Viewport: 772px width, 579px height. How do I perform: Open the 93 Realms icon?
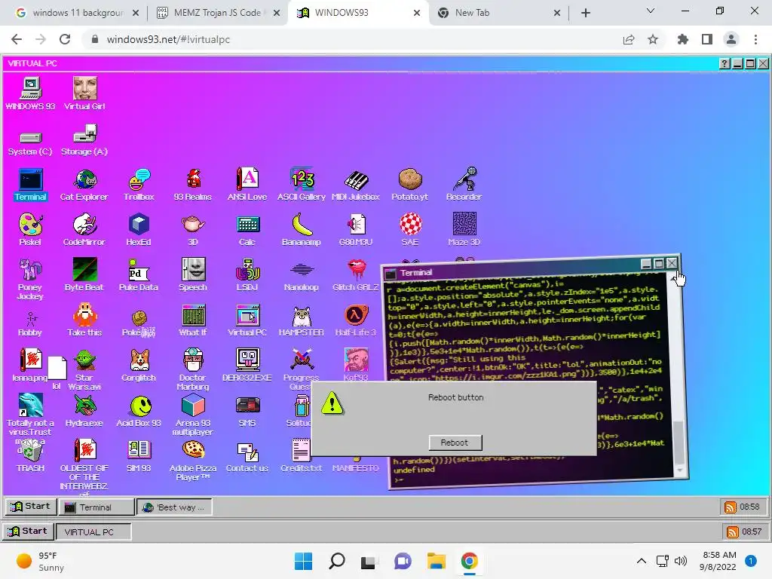click(x=192, y=185)
